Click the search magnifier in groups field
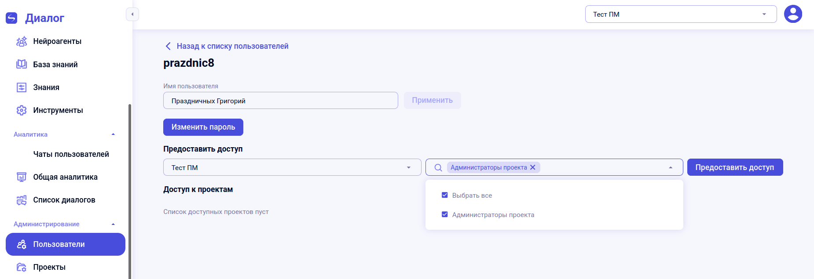The width and height of the screenshot is (814, 279). 438,167
